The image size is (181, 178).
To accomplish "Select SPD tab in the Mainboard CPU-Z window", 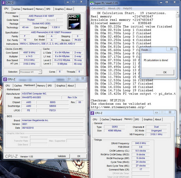I will point(50,86).
